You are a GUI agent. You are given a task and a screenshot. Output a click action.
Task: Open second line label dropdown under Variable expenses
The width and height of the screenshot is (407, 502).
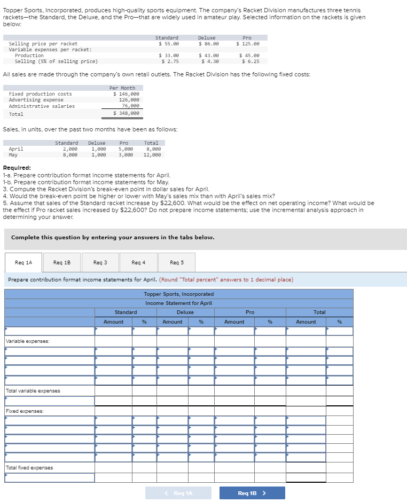click(50, 361)
